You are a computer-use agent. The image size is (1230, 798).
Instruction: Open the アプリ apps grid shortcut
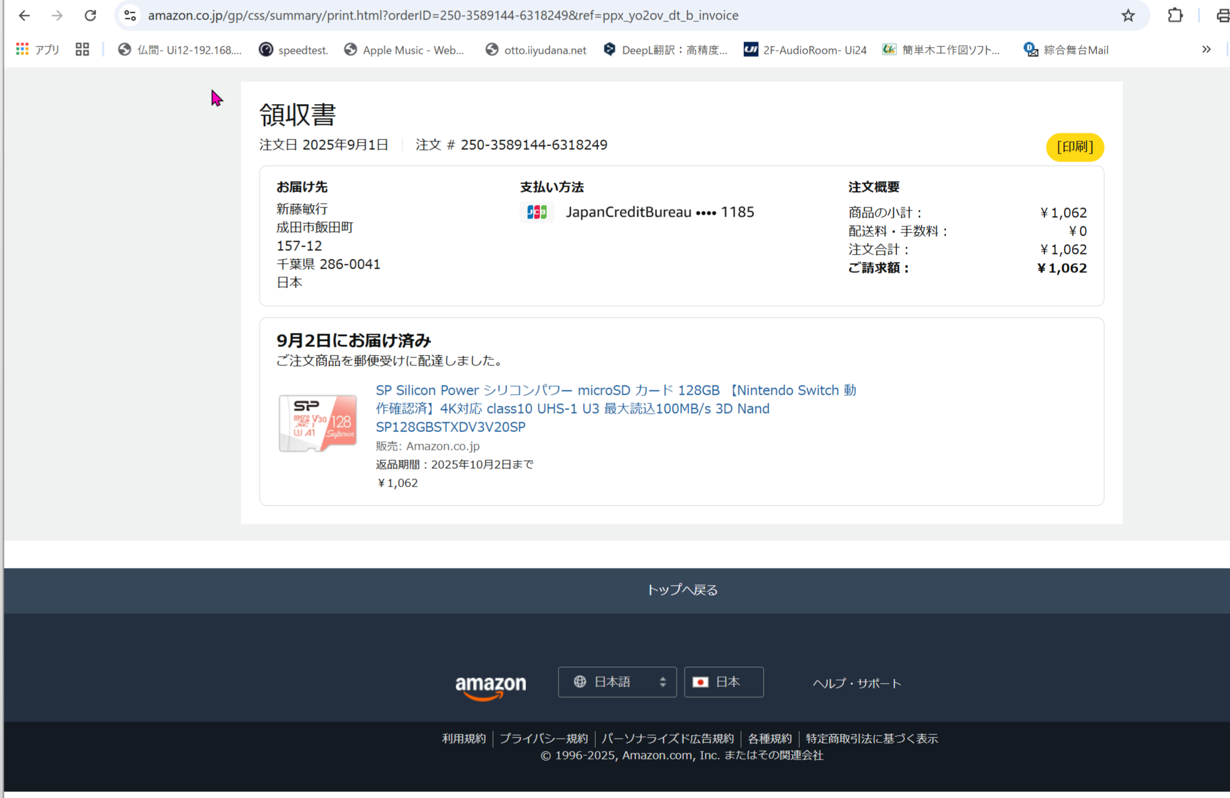click(x=37, y=50)
